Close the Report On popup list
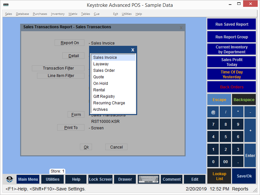Screen dimensions: 260x195 pos(133,50)
